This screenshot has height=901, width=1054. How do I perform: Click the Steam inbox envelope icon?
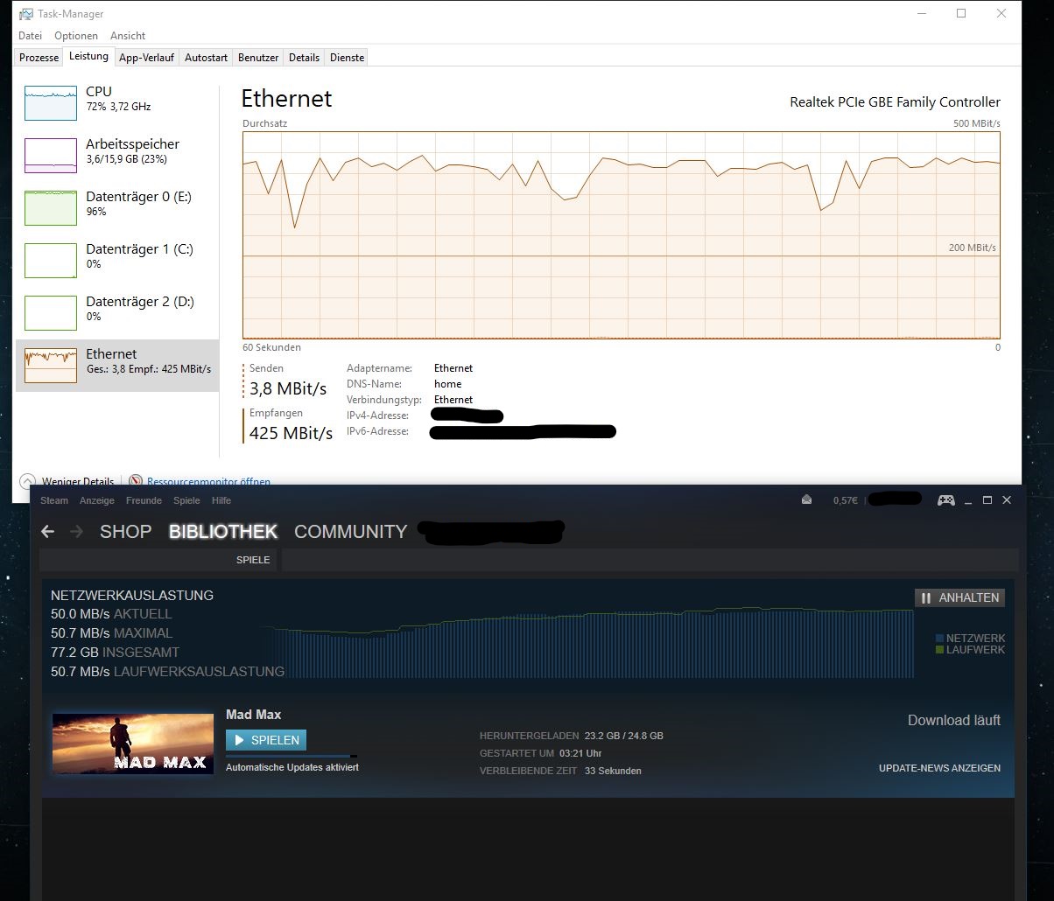point(806,500)
